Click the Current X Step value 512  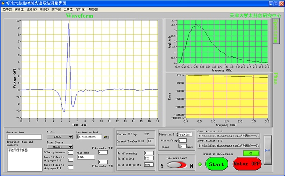(x=147, y=134)
